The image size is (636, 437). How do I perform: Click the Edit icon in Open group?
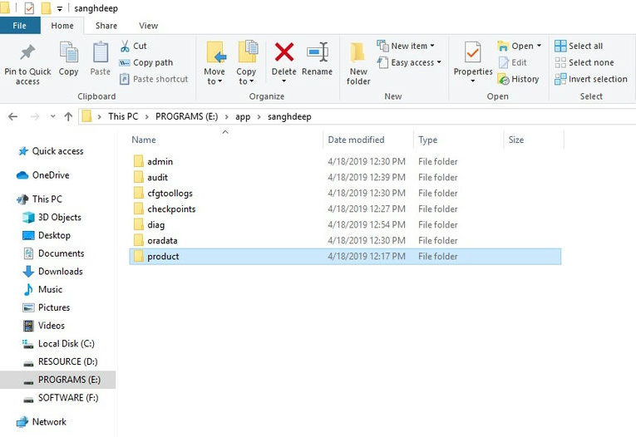tap(503, 62)
